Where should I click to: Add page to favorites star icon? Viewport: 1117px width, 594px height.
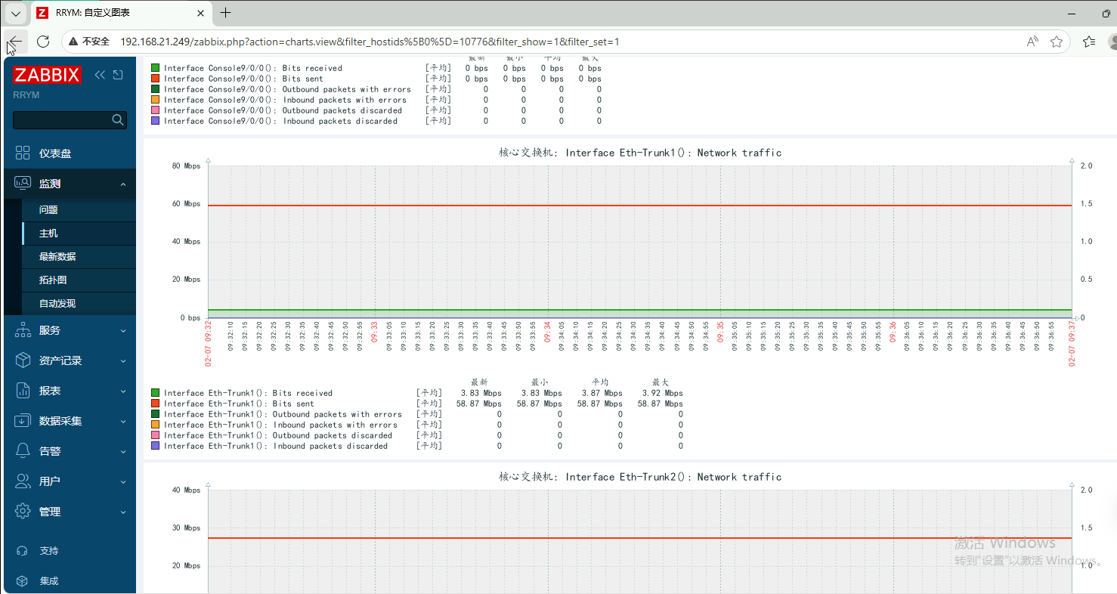pos(1057,42)
